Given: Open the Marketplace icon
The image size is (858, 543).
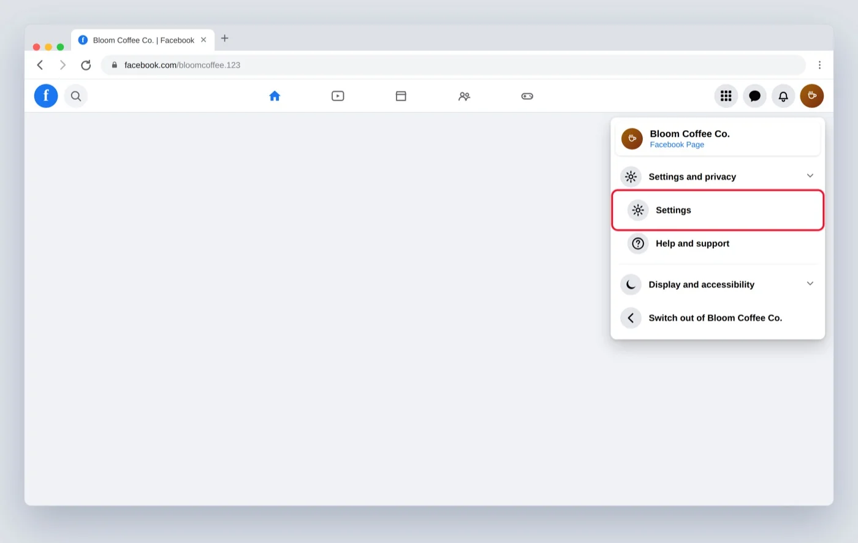Looking at the screenshot, I should tap(401, 96).
